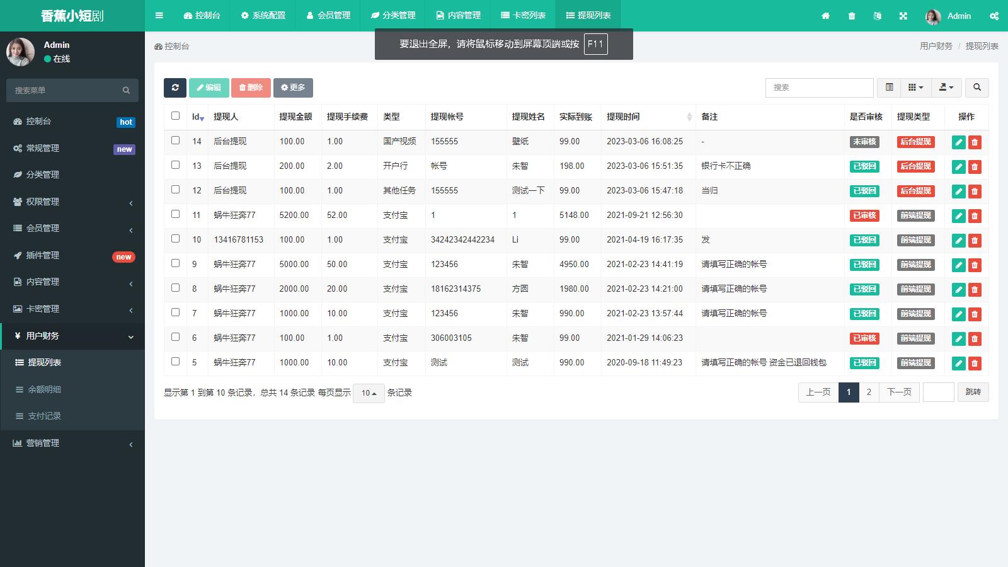Open 余额明细 in the sidebar
The image size is (1008, 567).
coord(44,389)
